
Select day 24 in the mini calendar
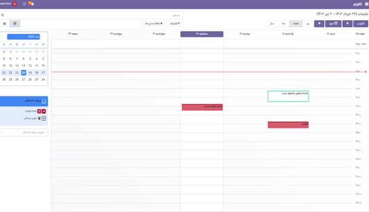pyautogui.click(x=43, y=79)
